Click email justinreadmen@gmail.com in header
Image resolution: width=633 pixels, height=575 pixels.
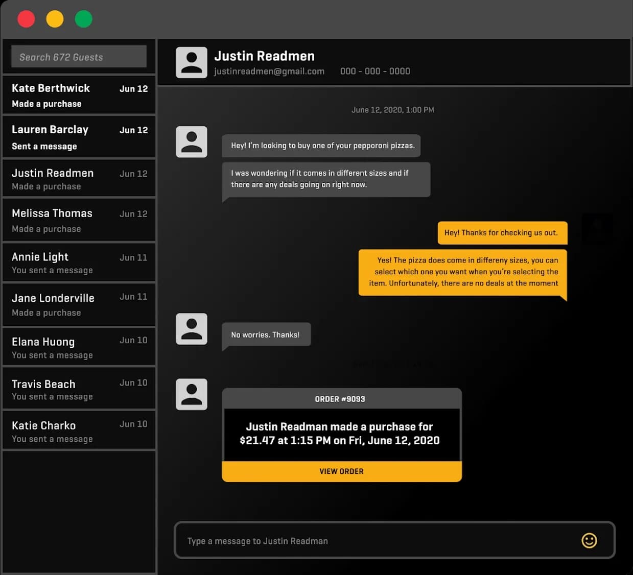point(269,71)
